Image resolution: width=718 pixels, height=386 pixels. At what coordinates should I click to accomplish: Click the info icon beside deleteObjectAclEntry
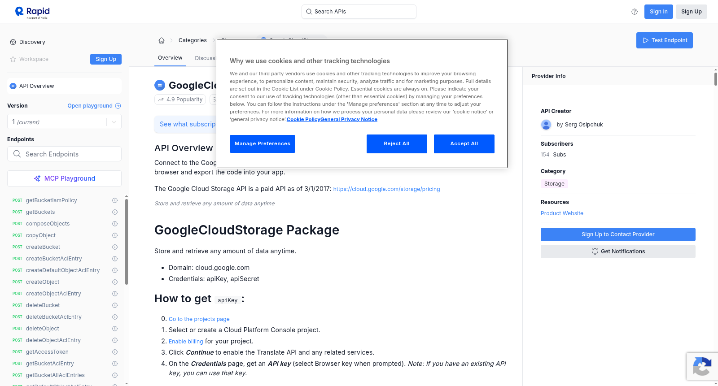pos(115,340)
